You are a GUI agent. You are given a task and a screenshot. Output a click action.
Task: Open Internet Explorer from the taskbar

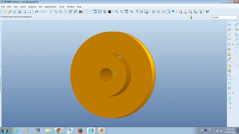tap(16, 131)
